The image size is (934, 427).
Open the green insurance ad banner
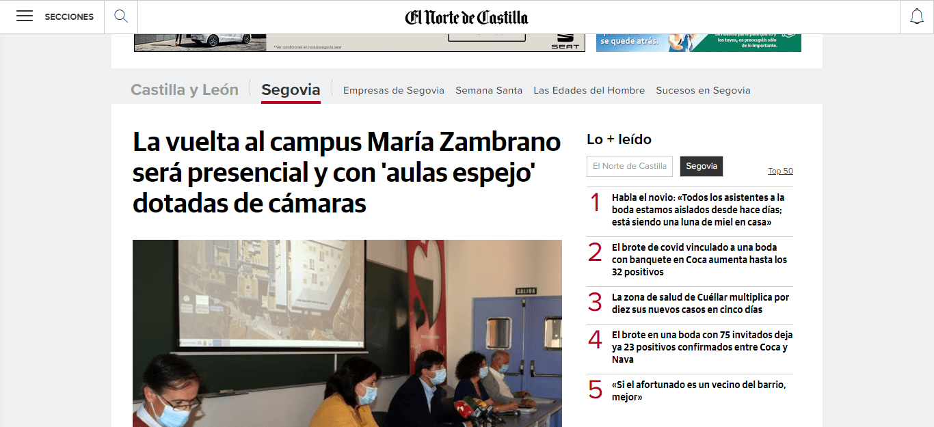(699, 42)
